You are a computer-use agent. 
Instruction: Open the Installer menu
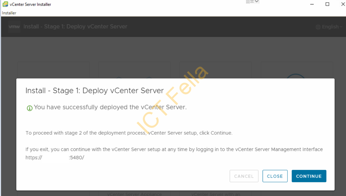[9, 13]
